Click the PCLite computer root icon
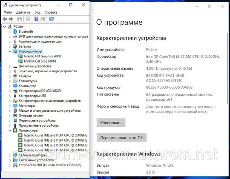 click(10, 26)
